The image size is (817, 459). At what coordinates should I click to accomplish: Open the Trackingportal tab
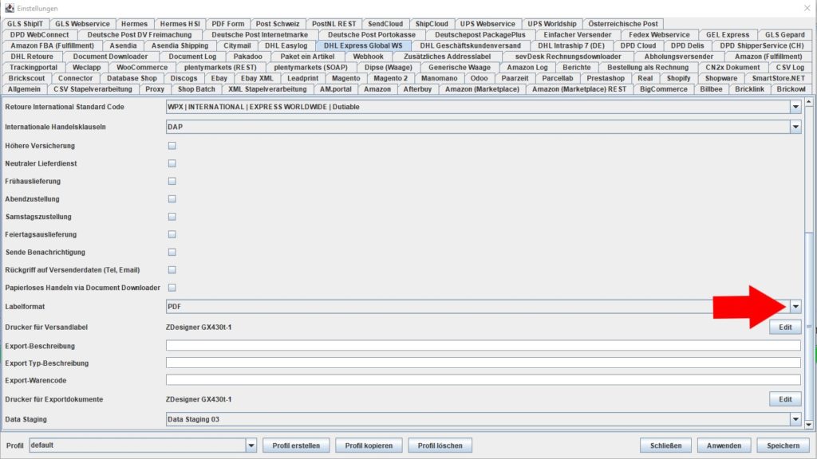(34, 67)
